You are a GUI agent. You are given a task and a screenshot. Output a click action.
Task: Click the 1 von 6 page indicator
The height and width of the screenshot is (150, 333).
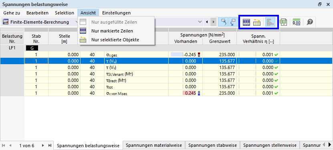(x=26, y=146)
